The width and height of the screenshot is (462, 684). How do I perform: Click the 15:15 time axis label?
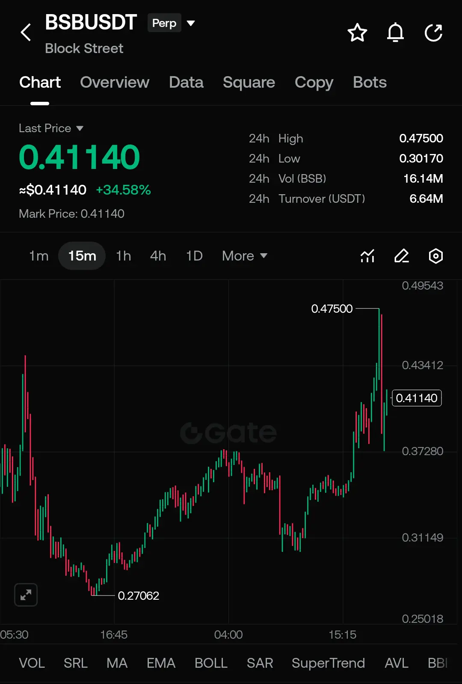[342, 634]
